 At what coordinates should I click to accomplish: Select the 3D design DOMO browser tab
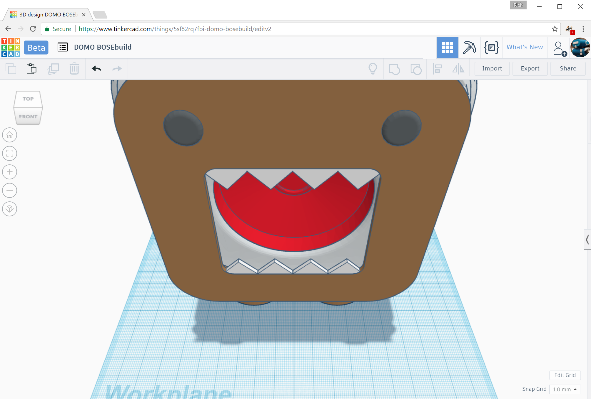click(x=49, y=15)
